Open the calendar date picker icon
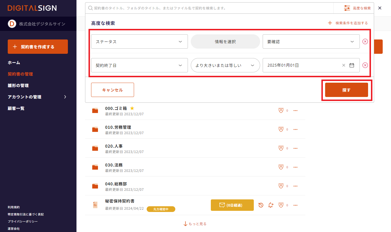Image resolution: width=391 pixels, height=232 pixels. (x=352, y=65)
